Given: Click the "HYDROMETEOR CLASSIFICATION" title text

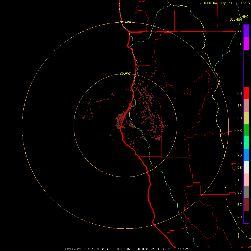Looking at the screenshot, I should click(98, 249).
